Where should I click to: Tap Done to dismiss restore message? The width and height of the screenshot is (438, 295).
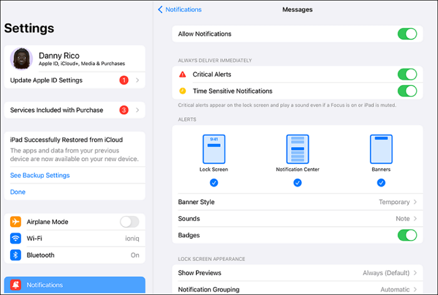click(x=18, y=192)
